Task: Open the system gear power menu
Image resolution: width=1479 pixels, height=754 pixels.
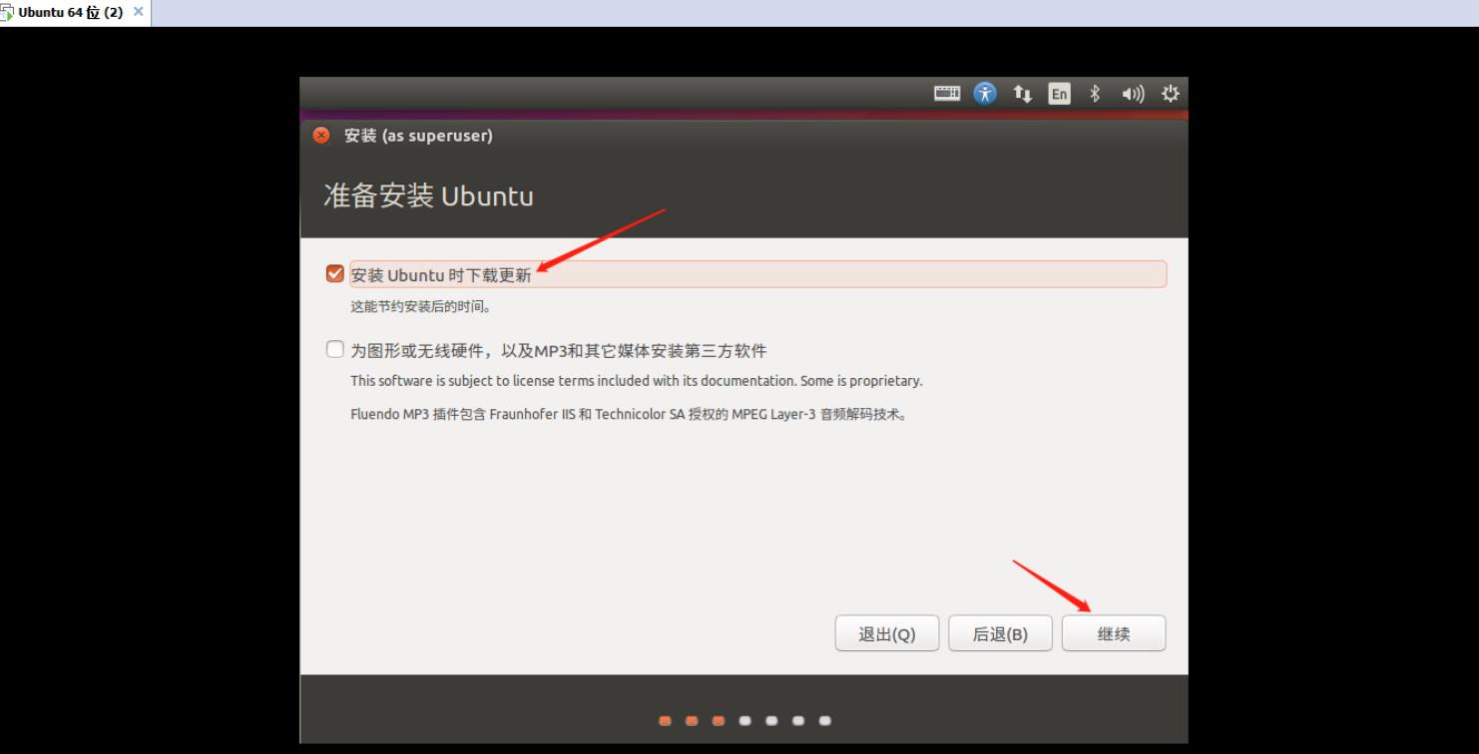Action: click(1171, 94)
